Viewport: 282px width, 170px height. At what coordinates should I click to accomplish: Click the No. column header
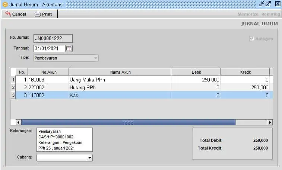pyautogui.click(x=22, y=72)
